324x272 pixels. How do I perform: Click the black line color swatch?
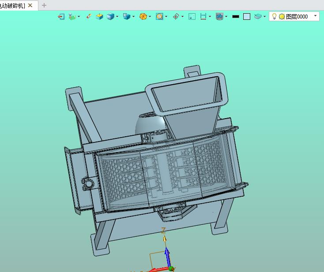pyautogui.click(x=236, y=16)
